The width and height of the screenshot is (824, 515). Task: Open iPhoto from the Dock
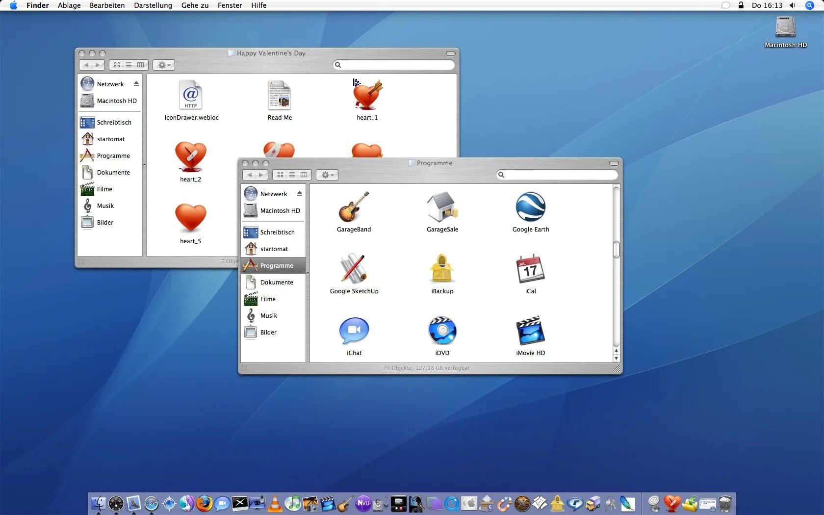[x=310, y=504]
